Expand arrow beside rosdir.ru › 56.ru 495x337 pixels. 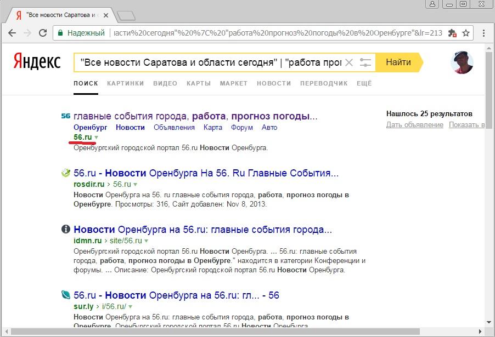click(136, 185)
